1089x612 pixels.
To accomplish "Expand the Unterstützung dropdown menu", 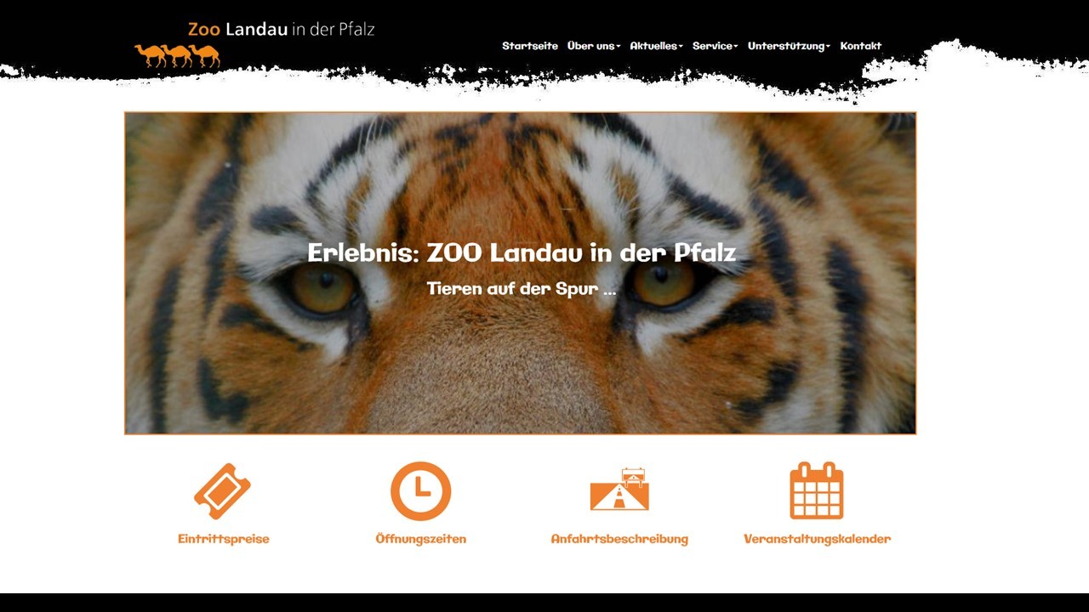I will [789, 46].
